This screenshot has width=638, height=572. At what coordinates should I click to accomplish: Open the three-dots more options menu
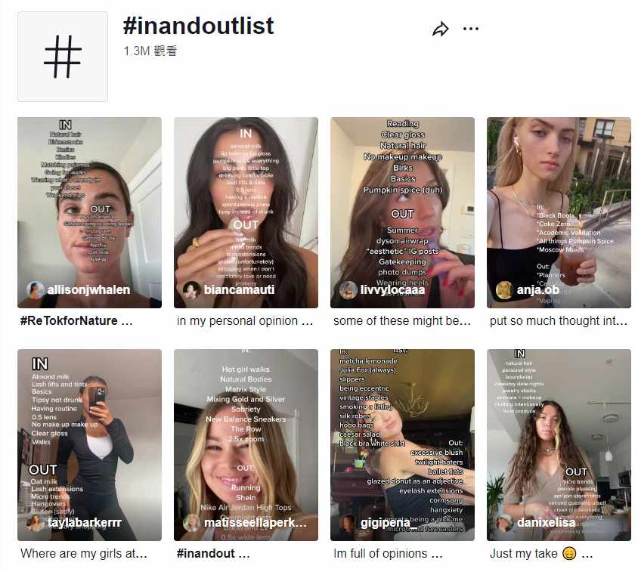pyautogui.click(x=471, y=29)
